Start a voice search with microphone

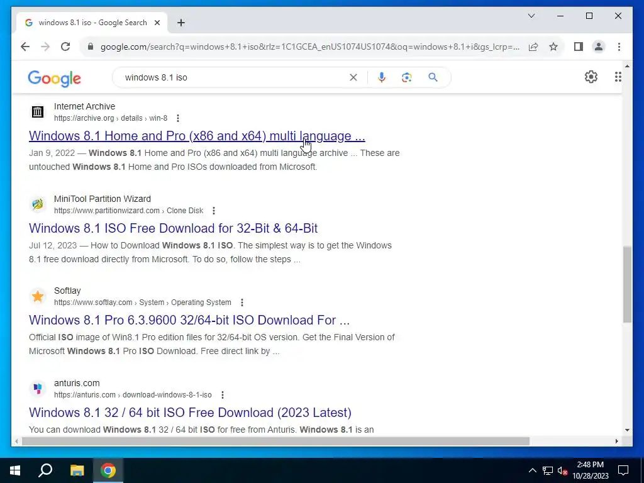[382, 77]
